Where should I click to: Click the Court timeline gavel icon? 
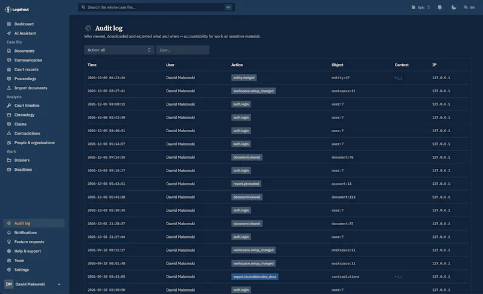[x=9, y=105]
